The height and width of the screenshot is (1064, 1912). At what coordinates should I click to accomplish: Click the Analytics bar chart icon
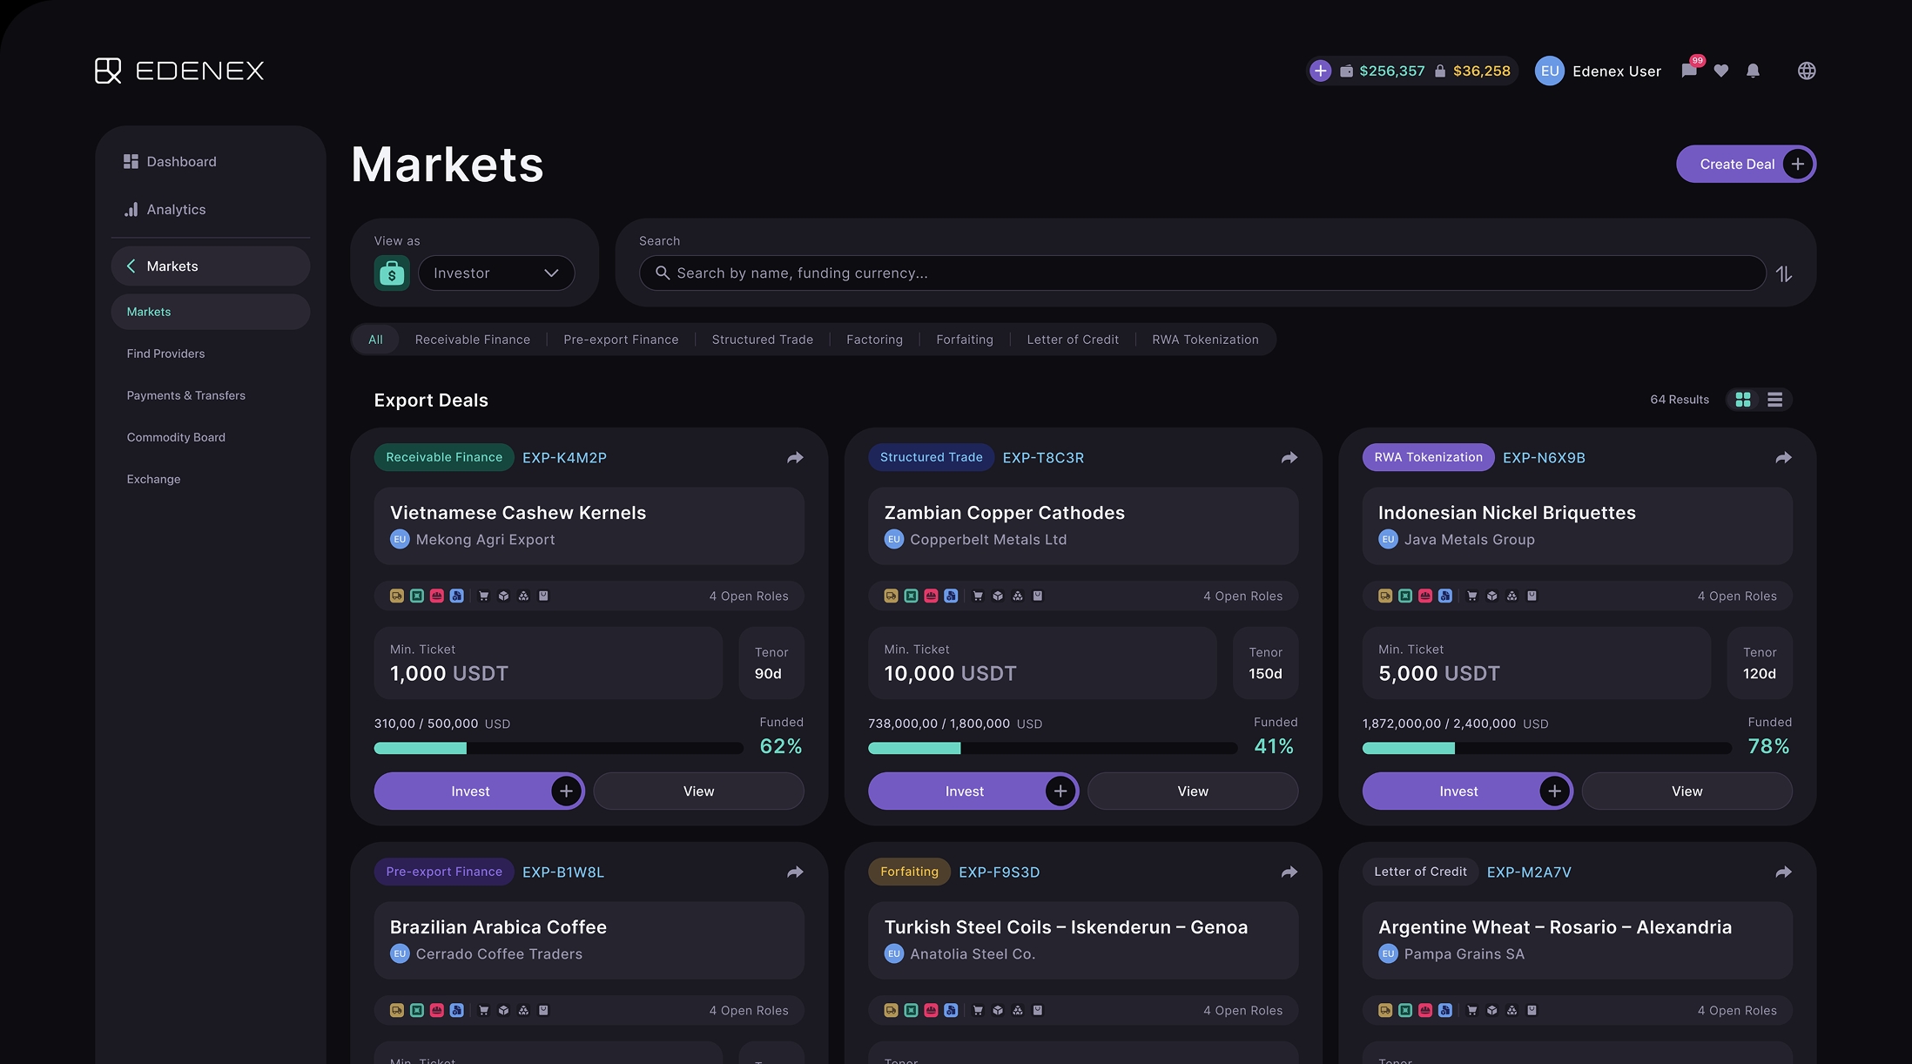tap(131, 209)
